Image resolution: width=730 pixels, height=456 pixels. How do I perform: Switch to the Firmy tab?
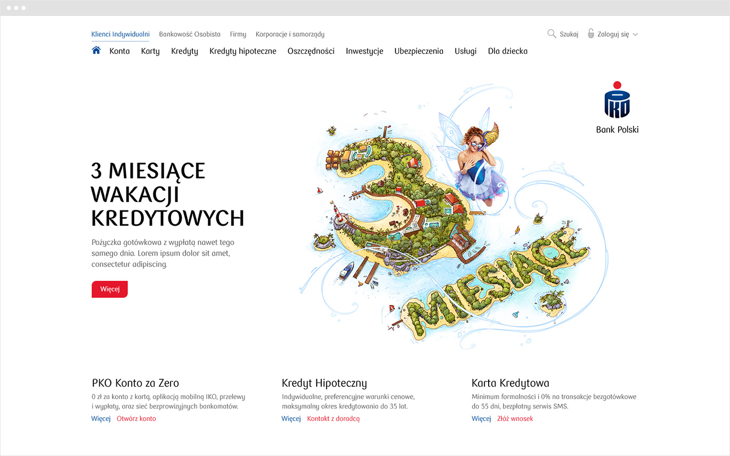238,34
